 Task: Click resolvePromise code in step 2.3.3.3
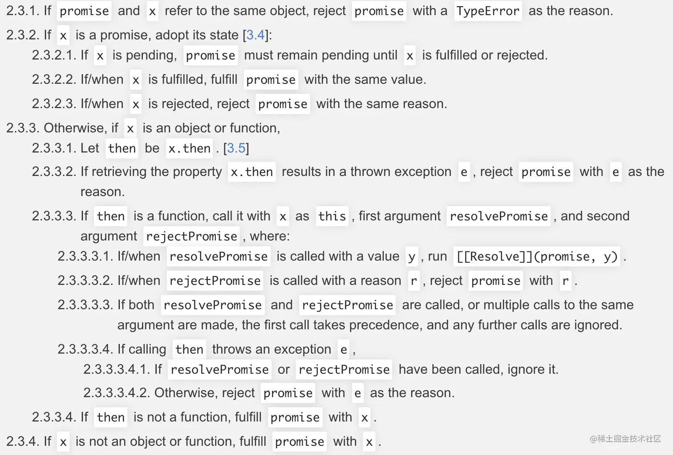coord(499,216)
